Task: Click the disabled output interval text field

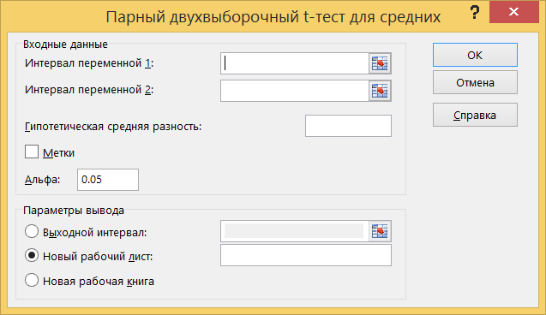Action: [295, 231]
